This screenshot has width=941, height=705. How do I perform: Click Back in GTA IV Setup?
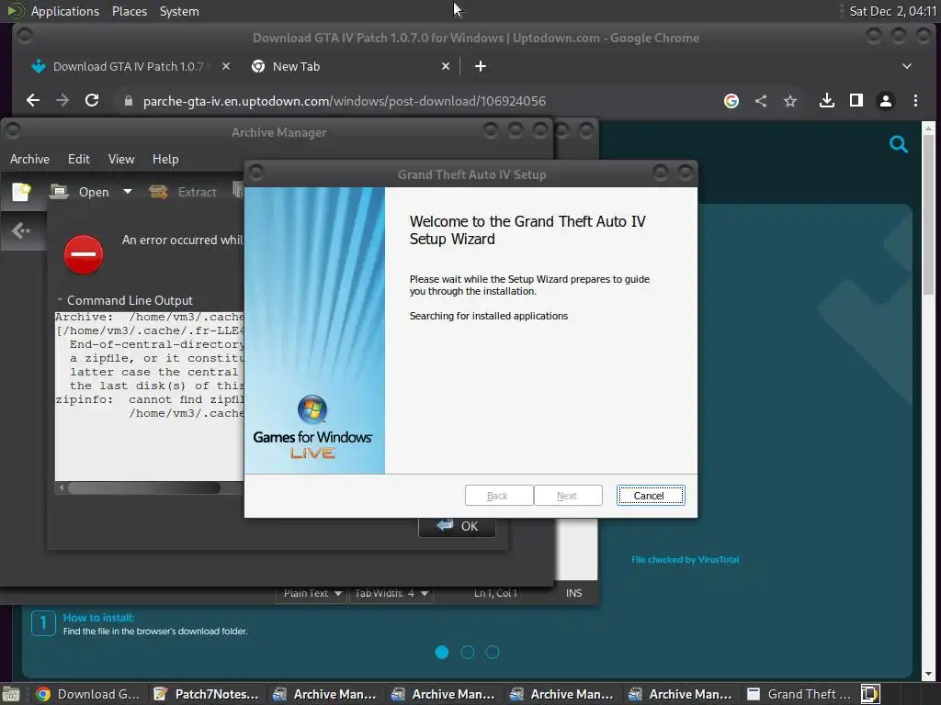click(499, 495)
